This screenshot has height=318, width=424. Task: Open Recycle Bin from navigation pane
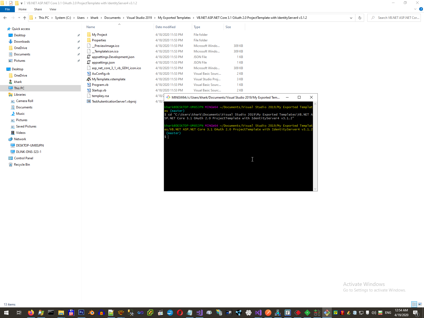point(22,165)
